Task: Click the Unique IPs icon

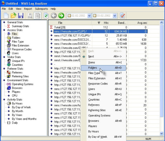Action: point(9,61)
